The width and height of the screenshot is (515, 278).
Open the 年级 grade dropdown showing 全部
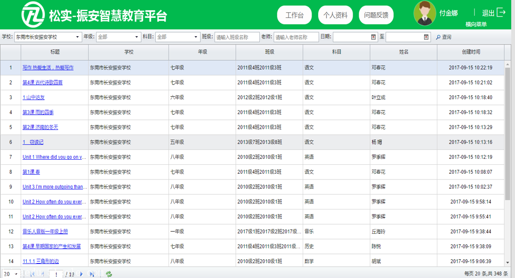tap(118, 36)
